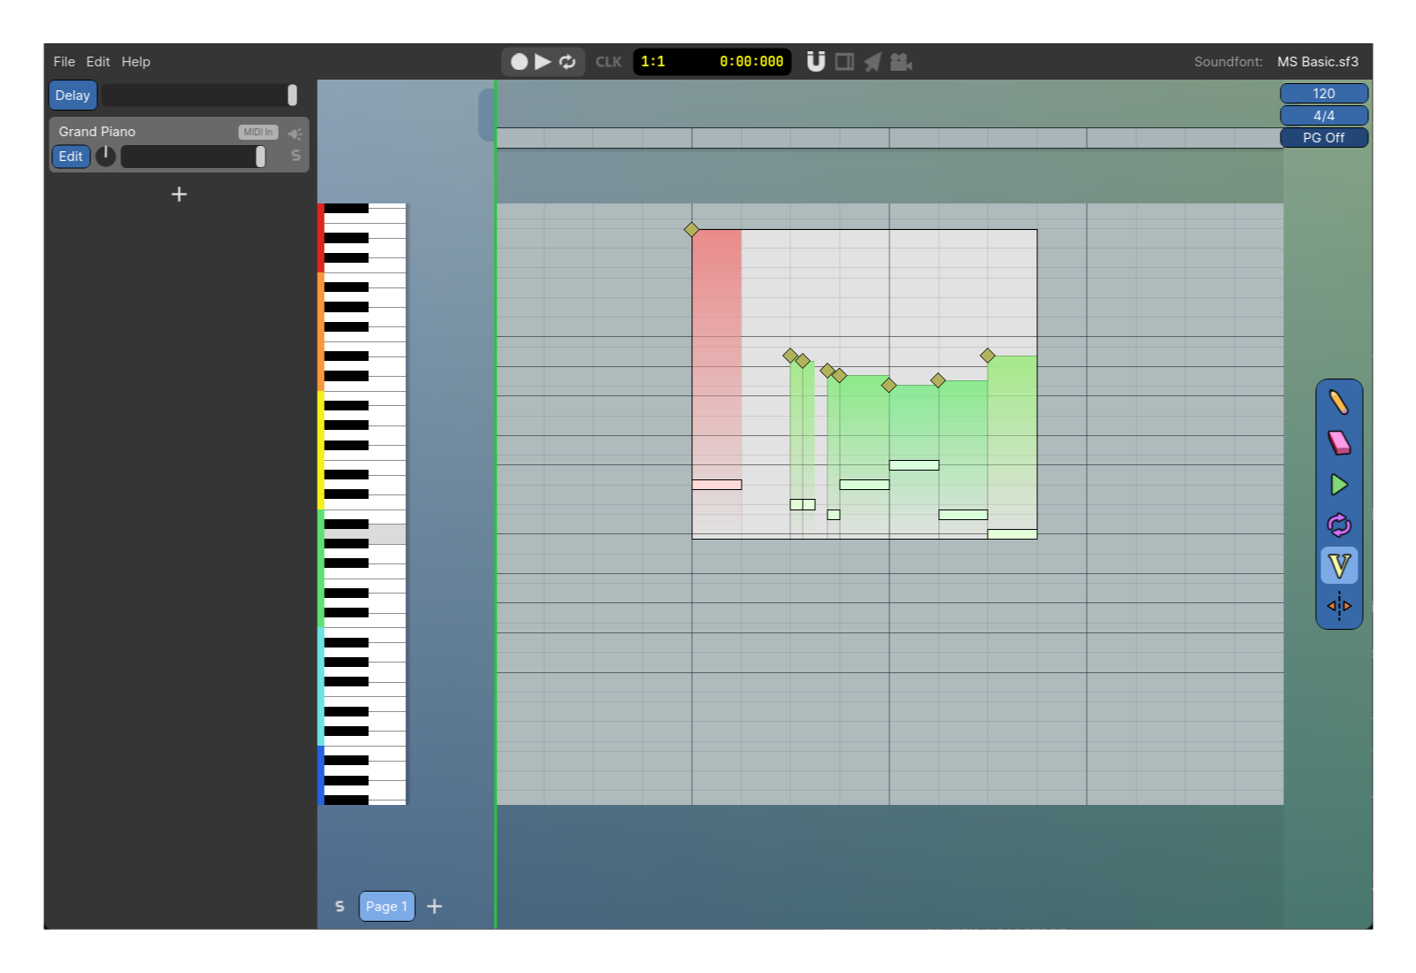1416x973 pixels.
Task: Switch to the Page 1 tab
Action: (x=387, y=906)
